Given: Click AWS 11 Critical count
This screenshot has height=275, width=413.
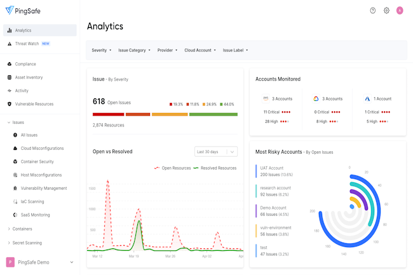Looking at the screenshot, I should click(271, 112).
